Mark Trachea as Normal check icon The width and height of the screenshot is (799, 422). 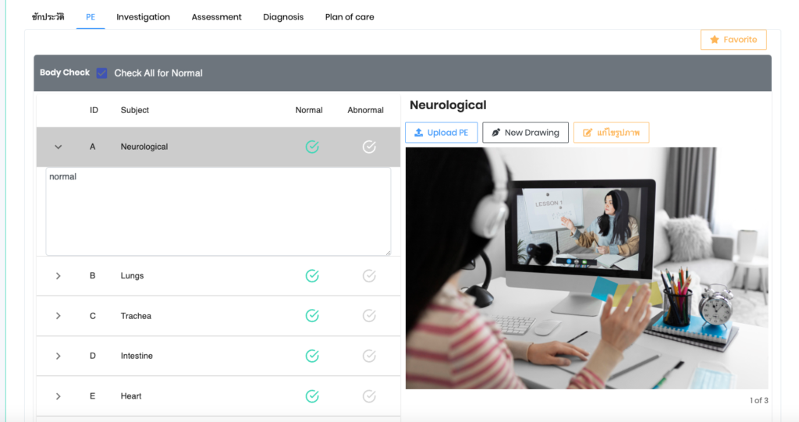[x=312, y=316]
